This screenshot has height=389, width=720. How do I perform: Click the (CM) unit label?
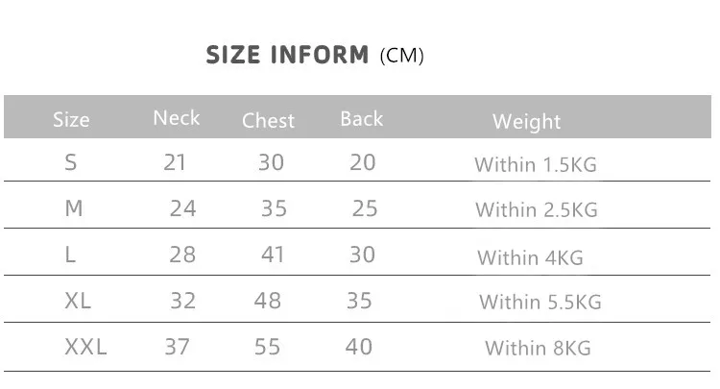(402, 56)
